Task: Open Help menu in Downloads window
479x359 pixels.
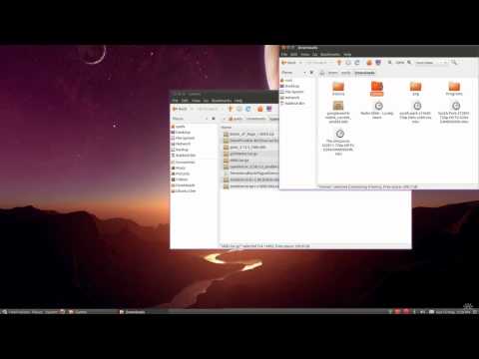Action: pyautogui.click(x=347, y=54)
